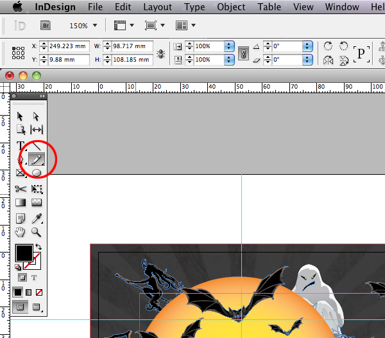Open Adobe Bridge via Br icon

(46, 26)
